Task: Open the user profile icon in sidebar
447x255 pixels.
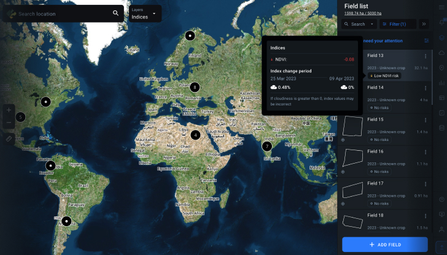Action: [441, 229]
